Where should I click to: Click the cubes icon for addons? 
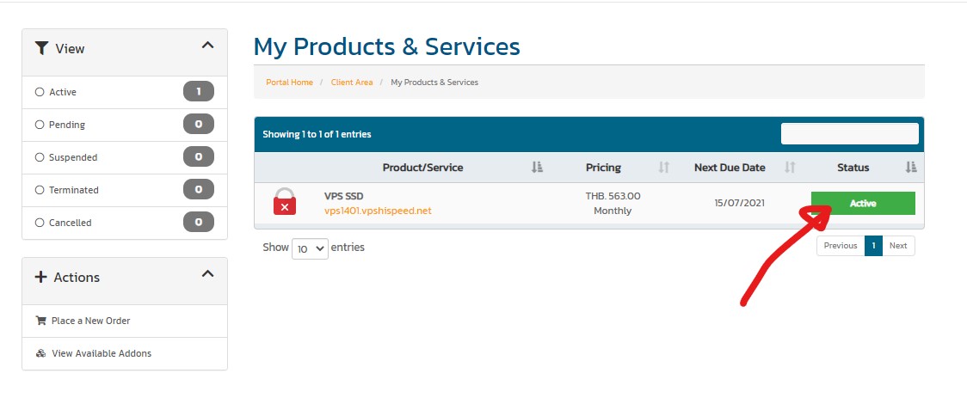click(x=41, y=353)
